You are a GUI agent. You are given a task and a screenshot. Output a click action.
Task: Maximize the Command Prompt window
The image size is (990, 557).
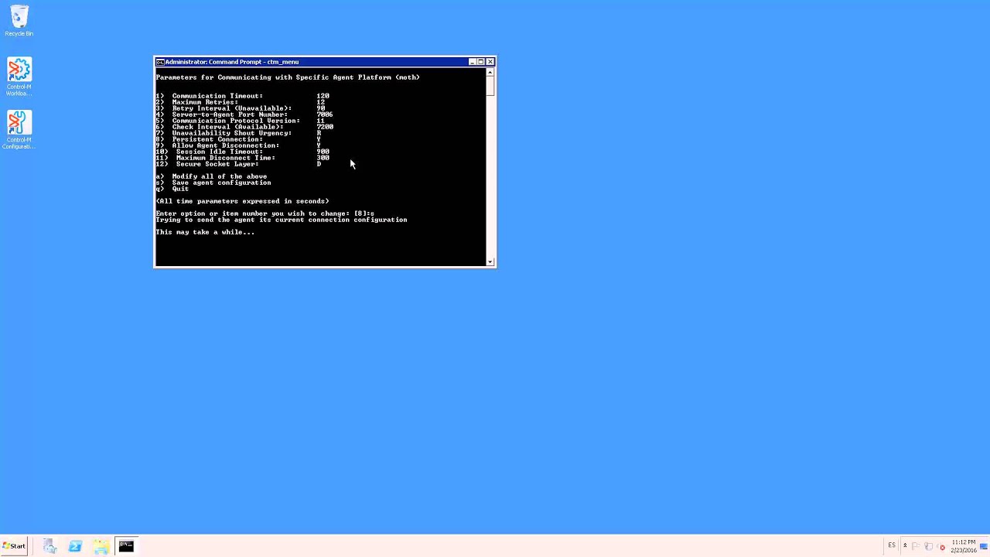pyautogui.click(x=480, y=62)
